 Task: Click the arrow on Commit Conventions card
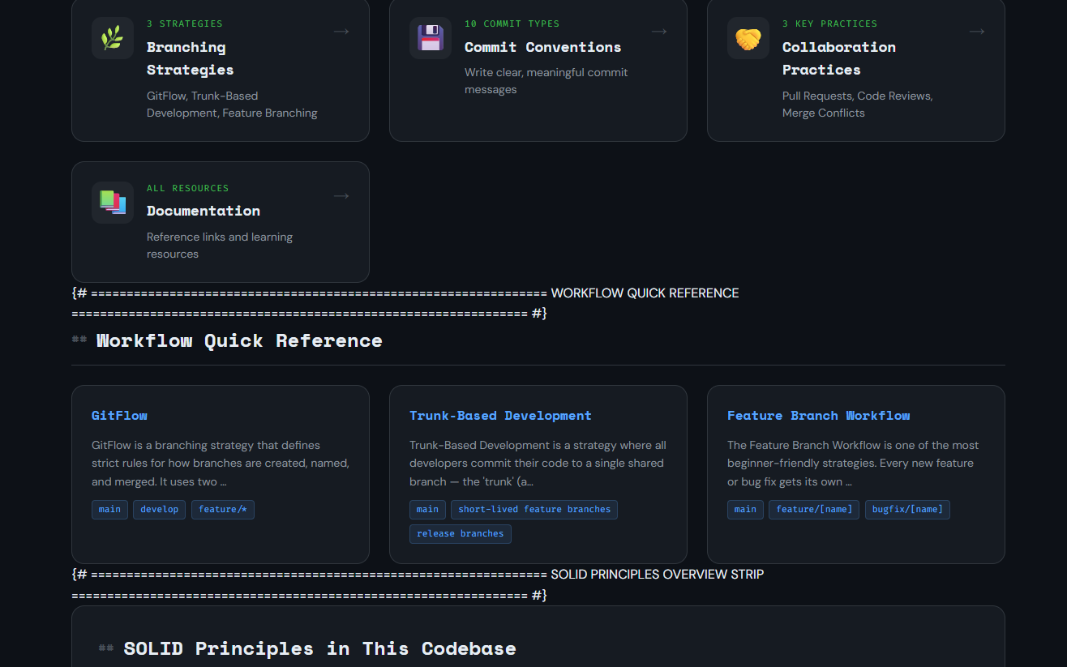pyautogui.click(x=659, y=32)
